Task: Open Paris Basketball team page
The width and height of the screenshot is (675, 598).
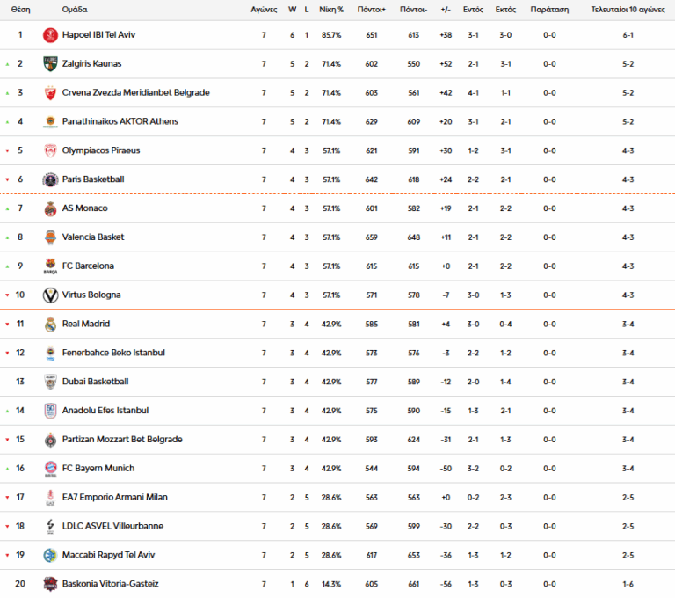Action: pyautogui.click(x=93, y=179)
